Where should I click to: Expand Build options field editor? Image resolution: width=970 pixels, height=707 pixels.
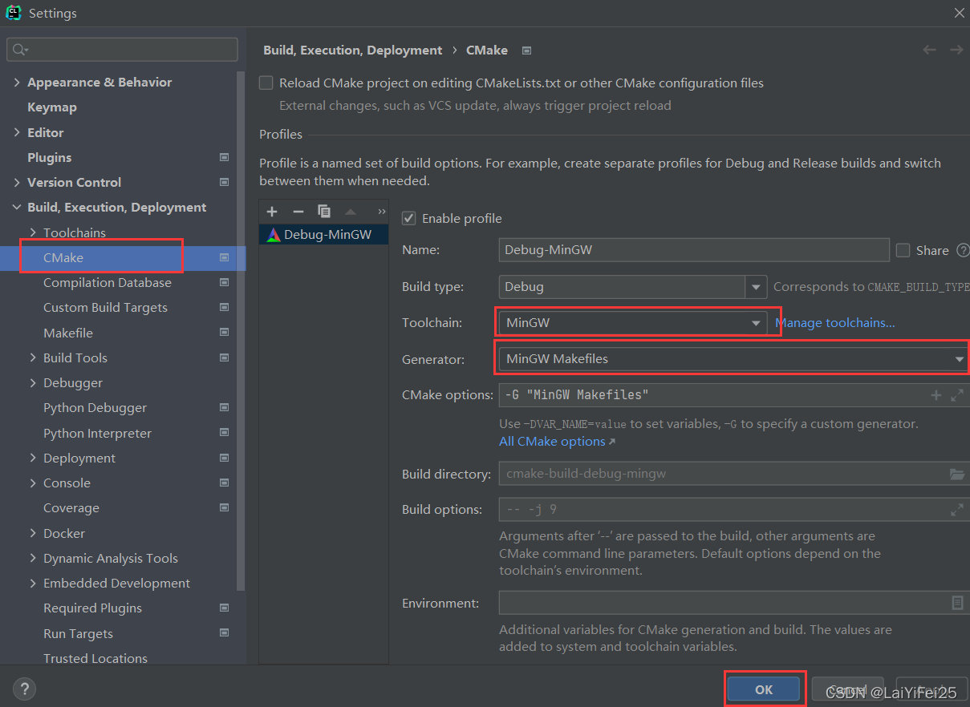[956, 509]
